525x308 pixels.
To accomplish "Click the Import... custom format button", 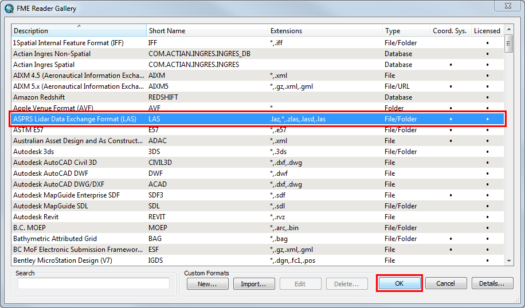I will 254,283.
